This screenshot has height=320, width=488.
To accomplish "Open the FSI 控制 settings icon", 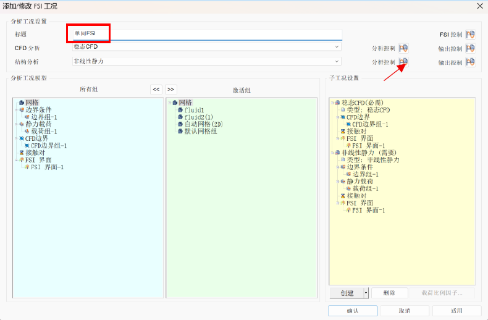I will click(x=470, y=35).
